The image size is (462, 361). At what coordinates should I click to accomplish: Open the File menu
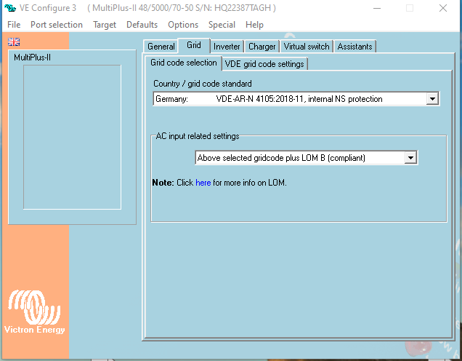pos(14,24)
